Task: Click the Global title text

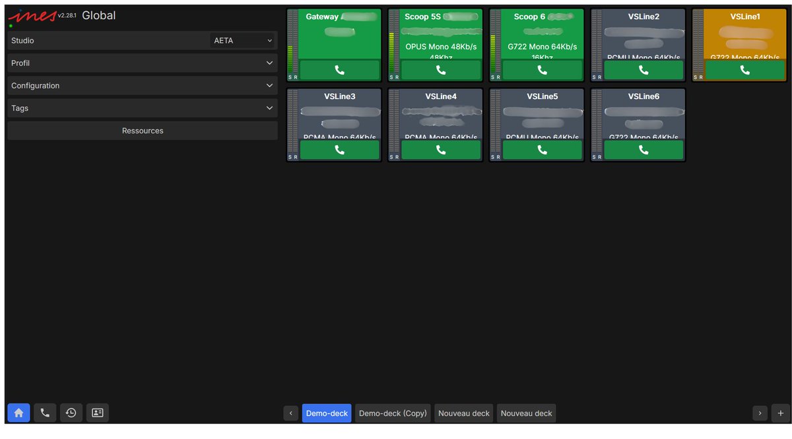Action: [99, 16]
